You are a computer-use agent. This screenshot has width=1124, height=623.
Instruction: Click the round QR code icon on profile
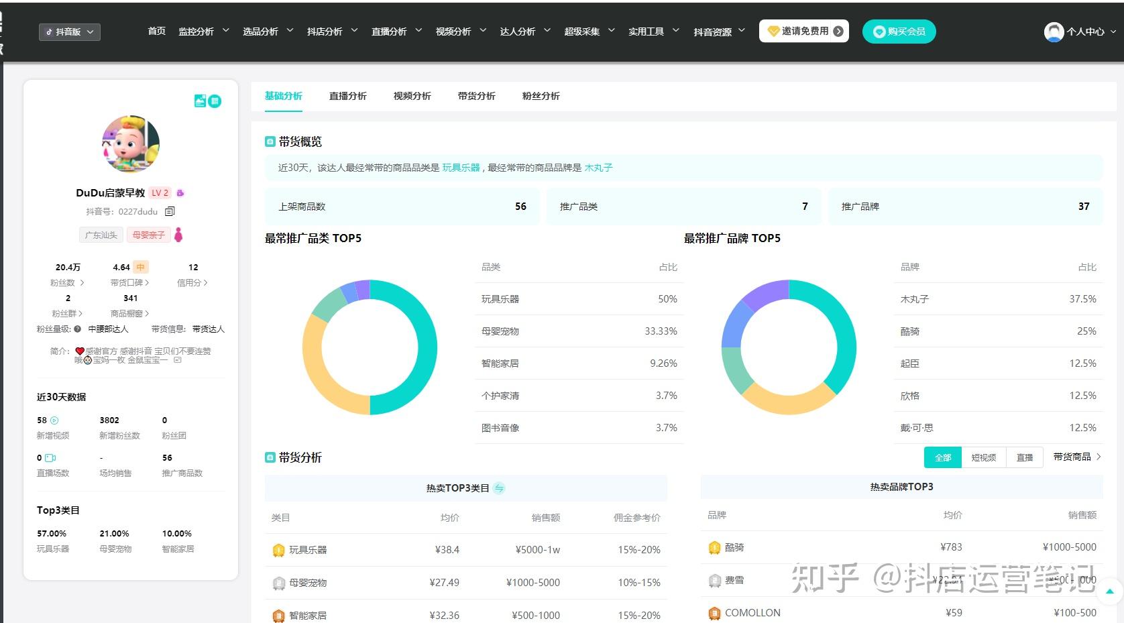[215, 101]
